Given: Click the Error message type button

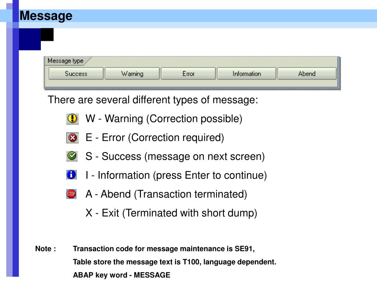Looking at the screenshot, I should point(188,74).
